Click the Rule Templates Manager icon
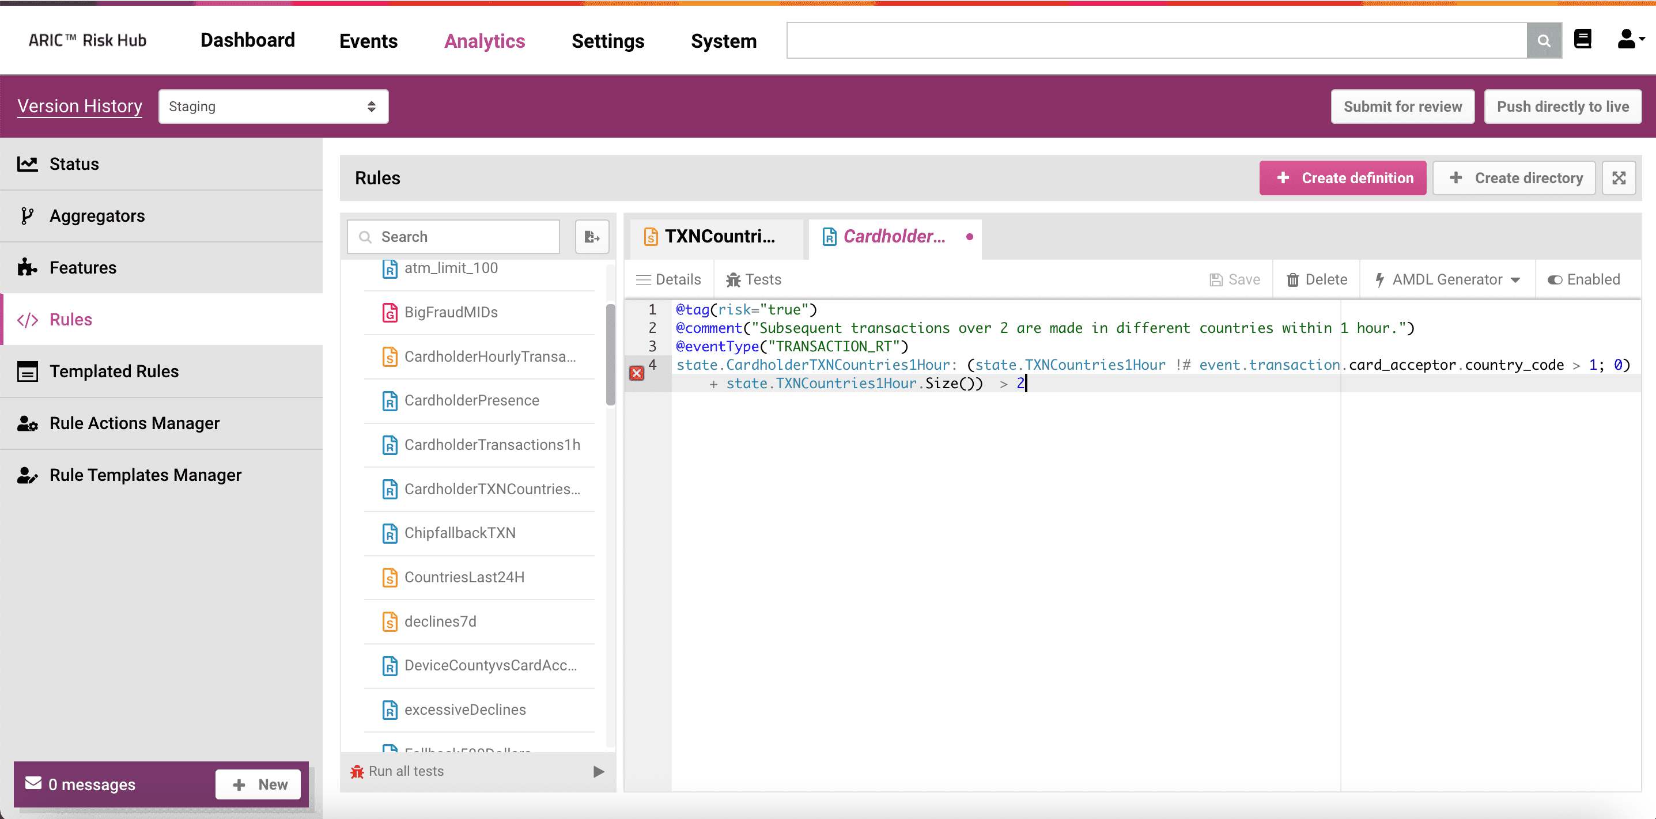This screenshot has height=819, width=1656. (27, 475)
